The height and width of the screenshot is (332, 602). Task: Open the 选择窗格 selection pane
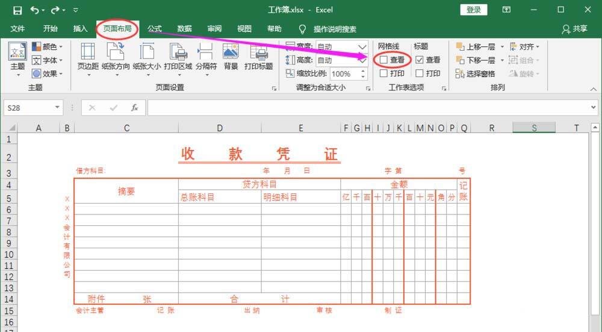pyautogui.click(x=476, y=74)
